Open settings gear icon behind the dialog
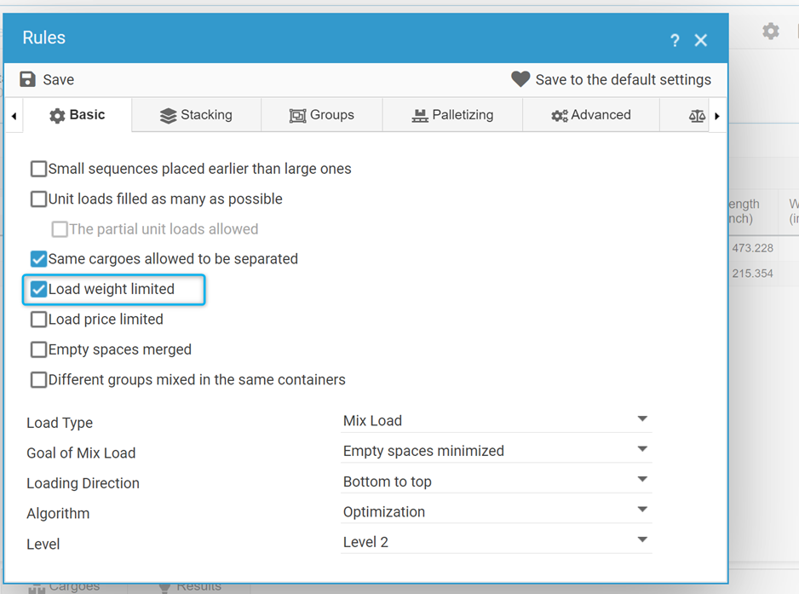799x594 pixels. [x=770, y=31]
